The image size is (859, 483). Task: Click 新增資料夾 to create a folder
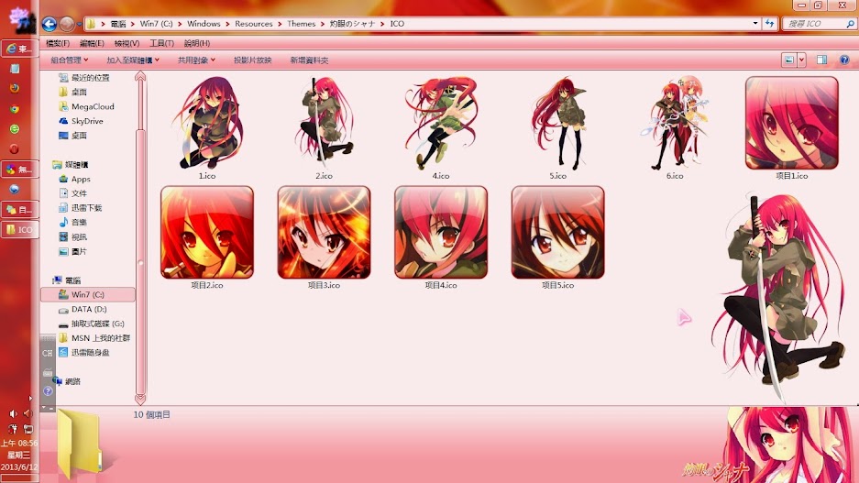tap(309, 60)
